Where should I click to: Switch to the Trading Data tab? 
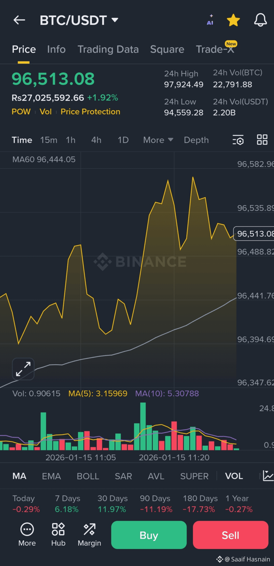pyautogui.click(x=108, y=49)
